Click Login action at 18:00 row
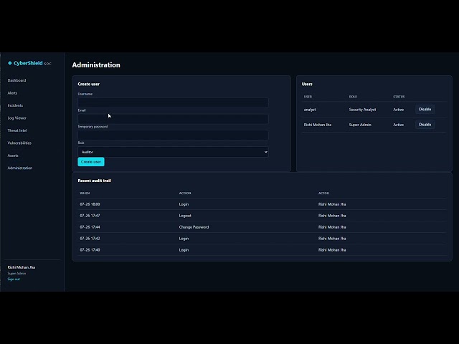Image resolution: width=459 pixels, height=344 pixels. 184,204
